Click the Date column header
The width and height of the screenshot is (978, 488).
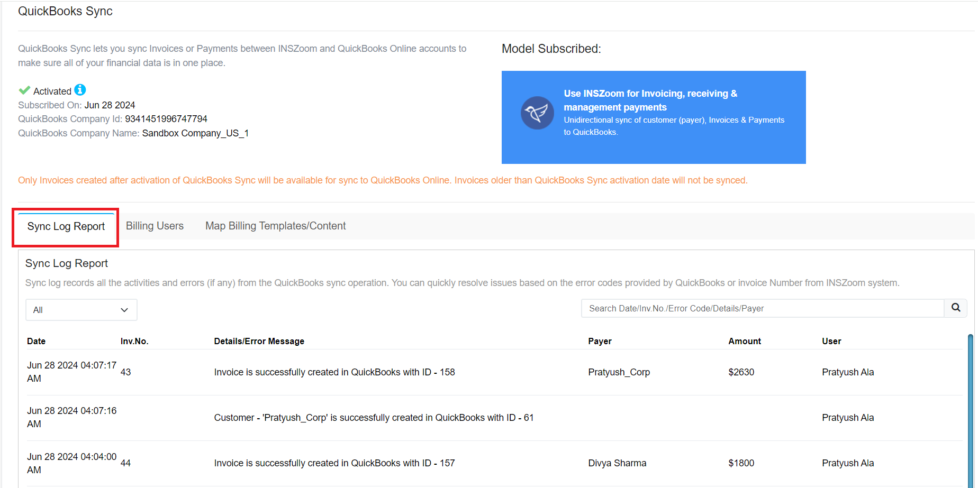point(37,341)
